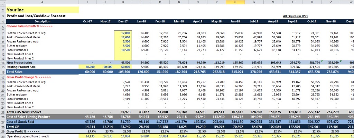Click the Jun-18 month header cell

point(235,21)
